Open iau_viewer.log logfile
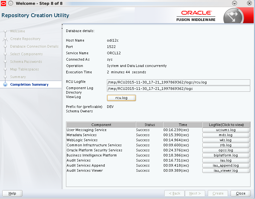Image resolution: width=255 pixels, height=199 pixels. [226, 170]
